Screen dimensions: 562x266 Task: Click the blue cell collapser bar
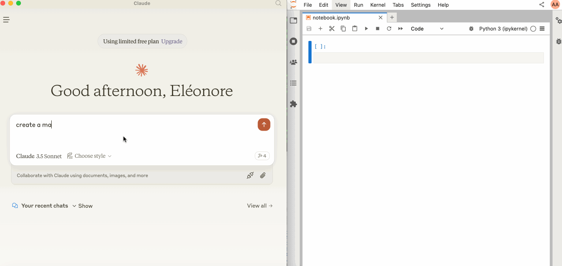310,52
